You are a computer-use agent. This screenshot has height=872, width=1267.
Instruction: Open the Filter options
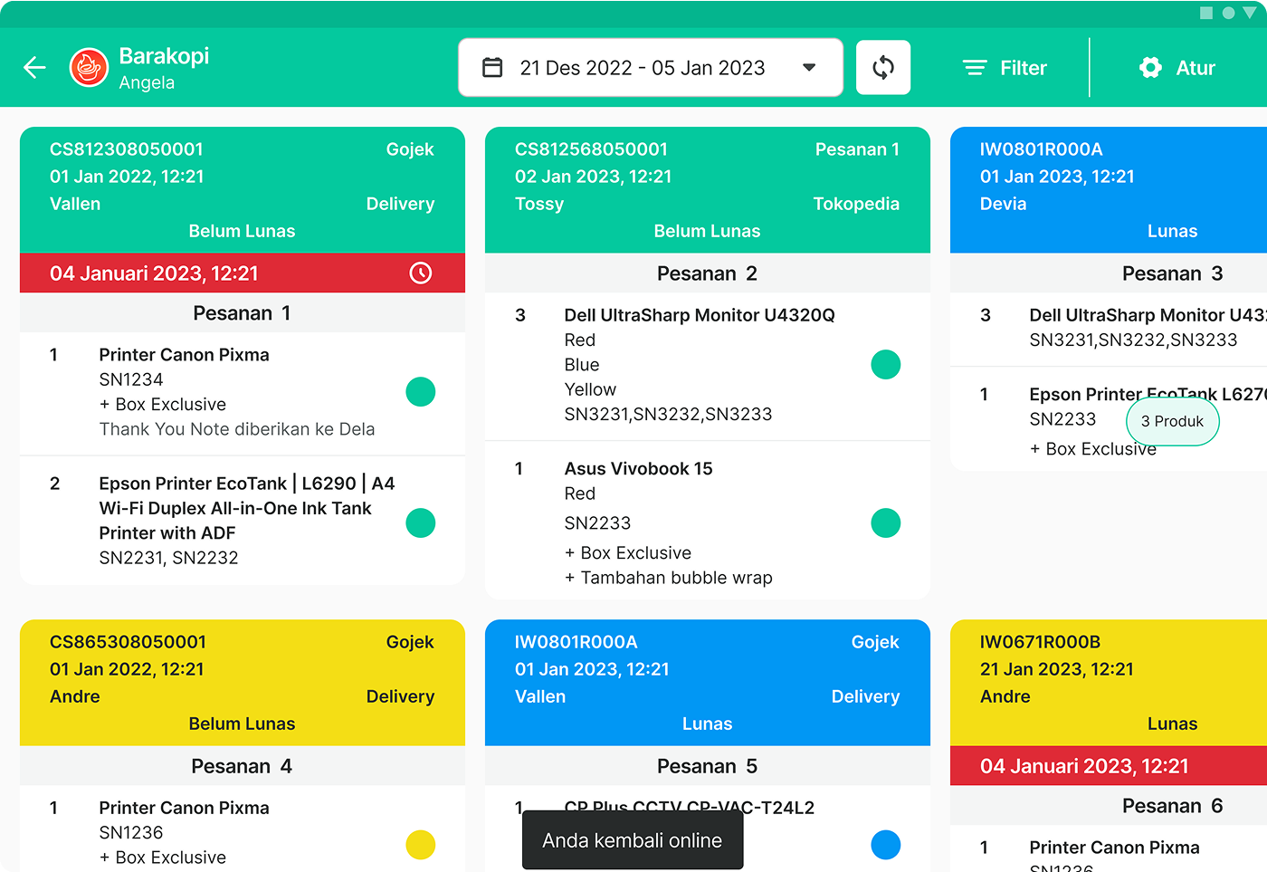[1005, 67]
